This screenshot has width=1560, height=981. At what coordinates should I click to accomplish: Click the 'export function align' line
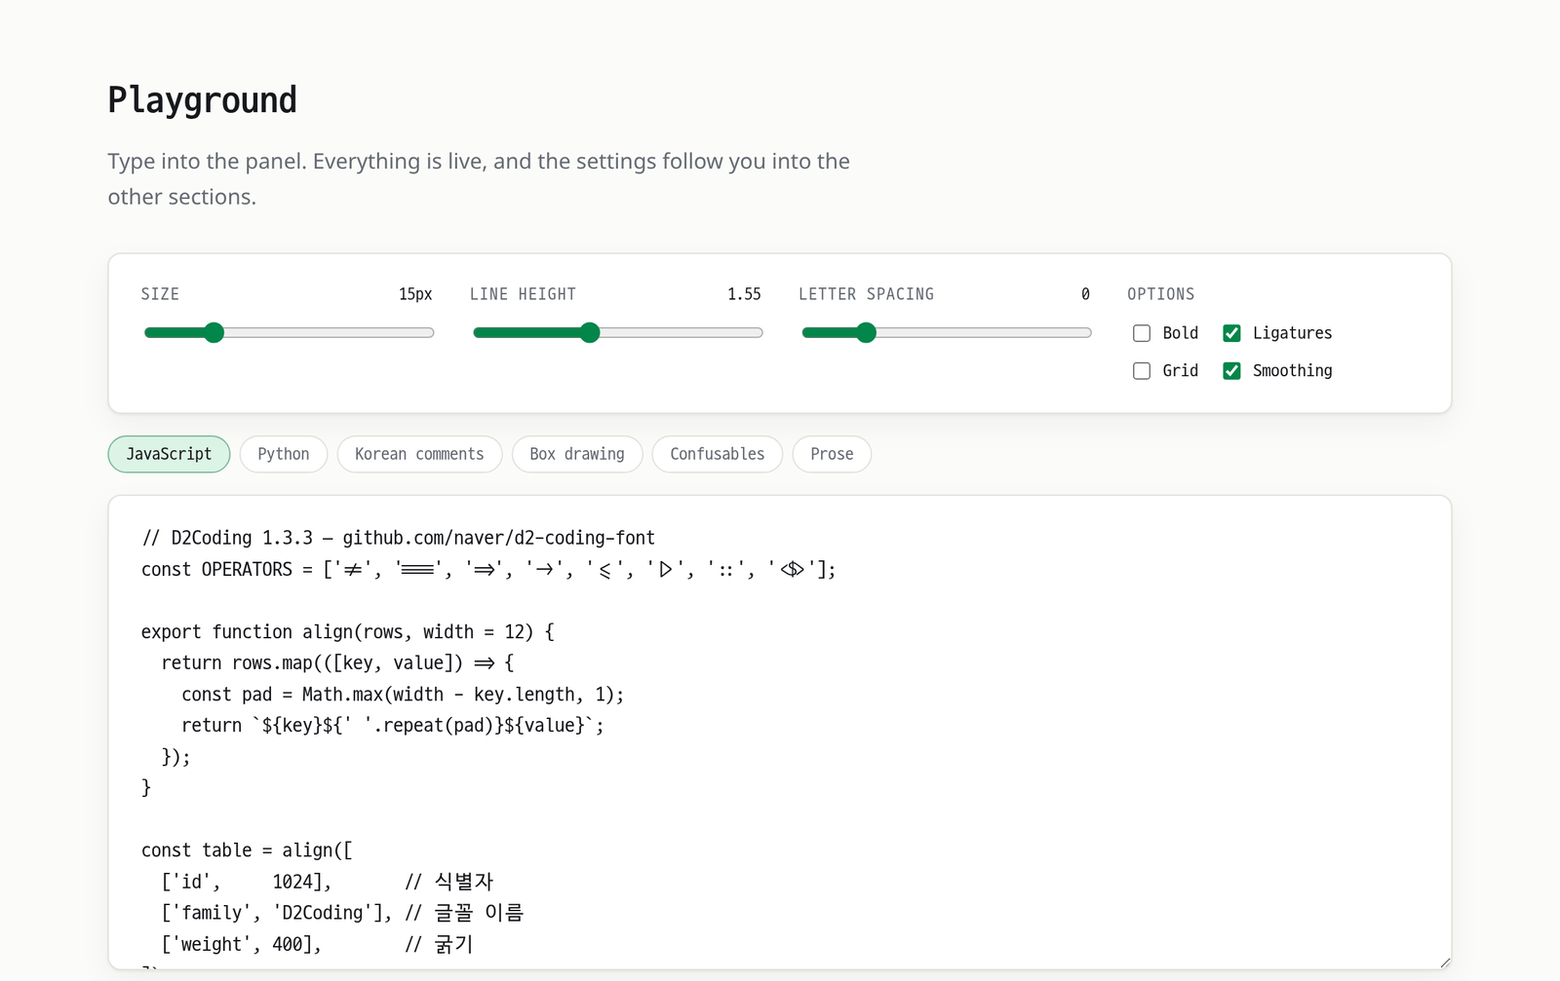(348, 631)
